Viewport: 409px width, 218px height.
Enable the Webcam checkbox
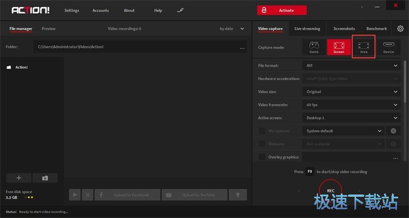pyautogui.click(x=262, y=144)
